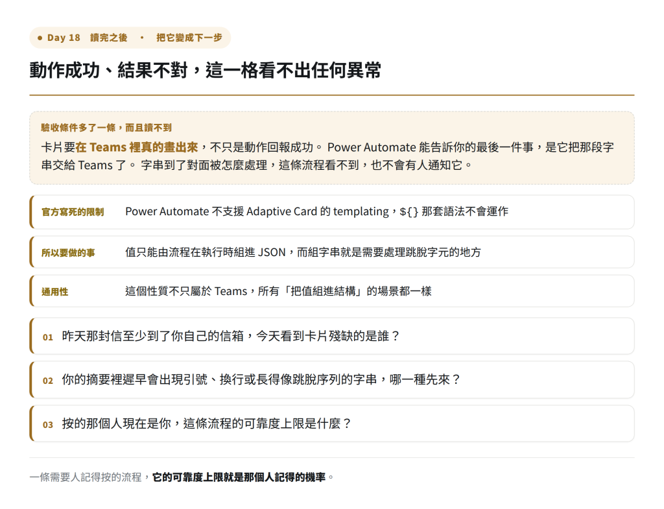Select the heading "動作成功、結果不對，這一格看不出任何異常"

tap(206, 70)
